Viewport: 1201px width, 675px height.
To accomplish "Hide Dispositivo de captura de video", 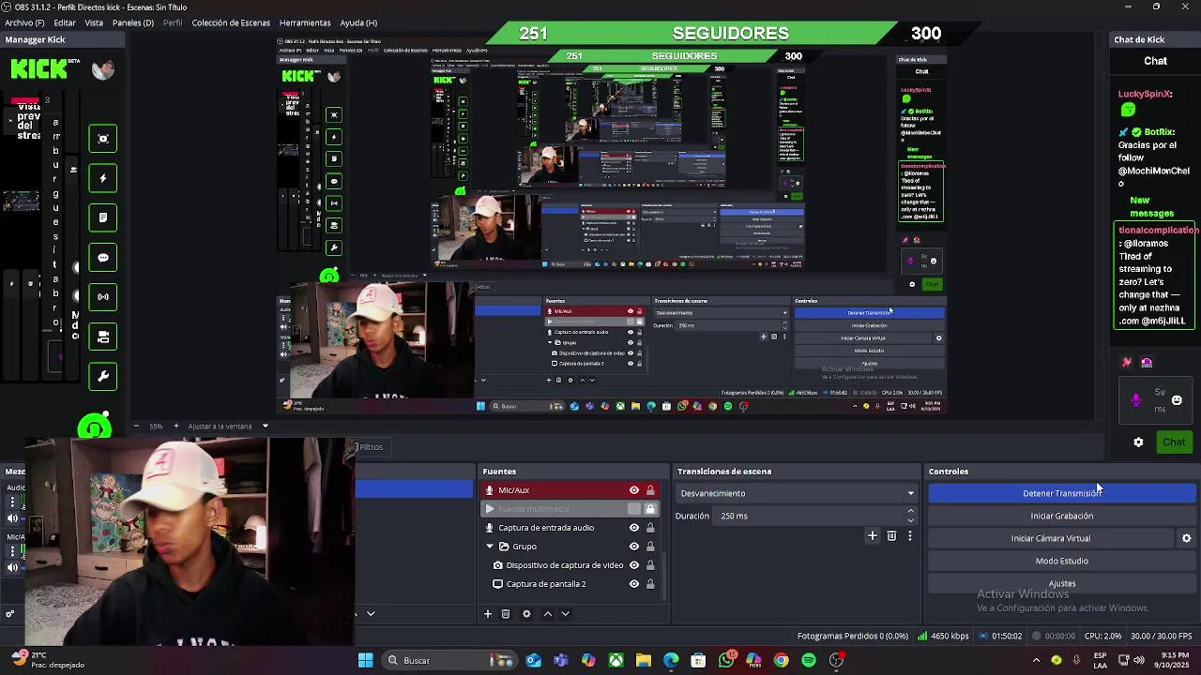I will click(634, 565).
